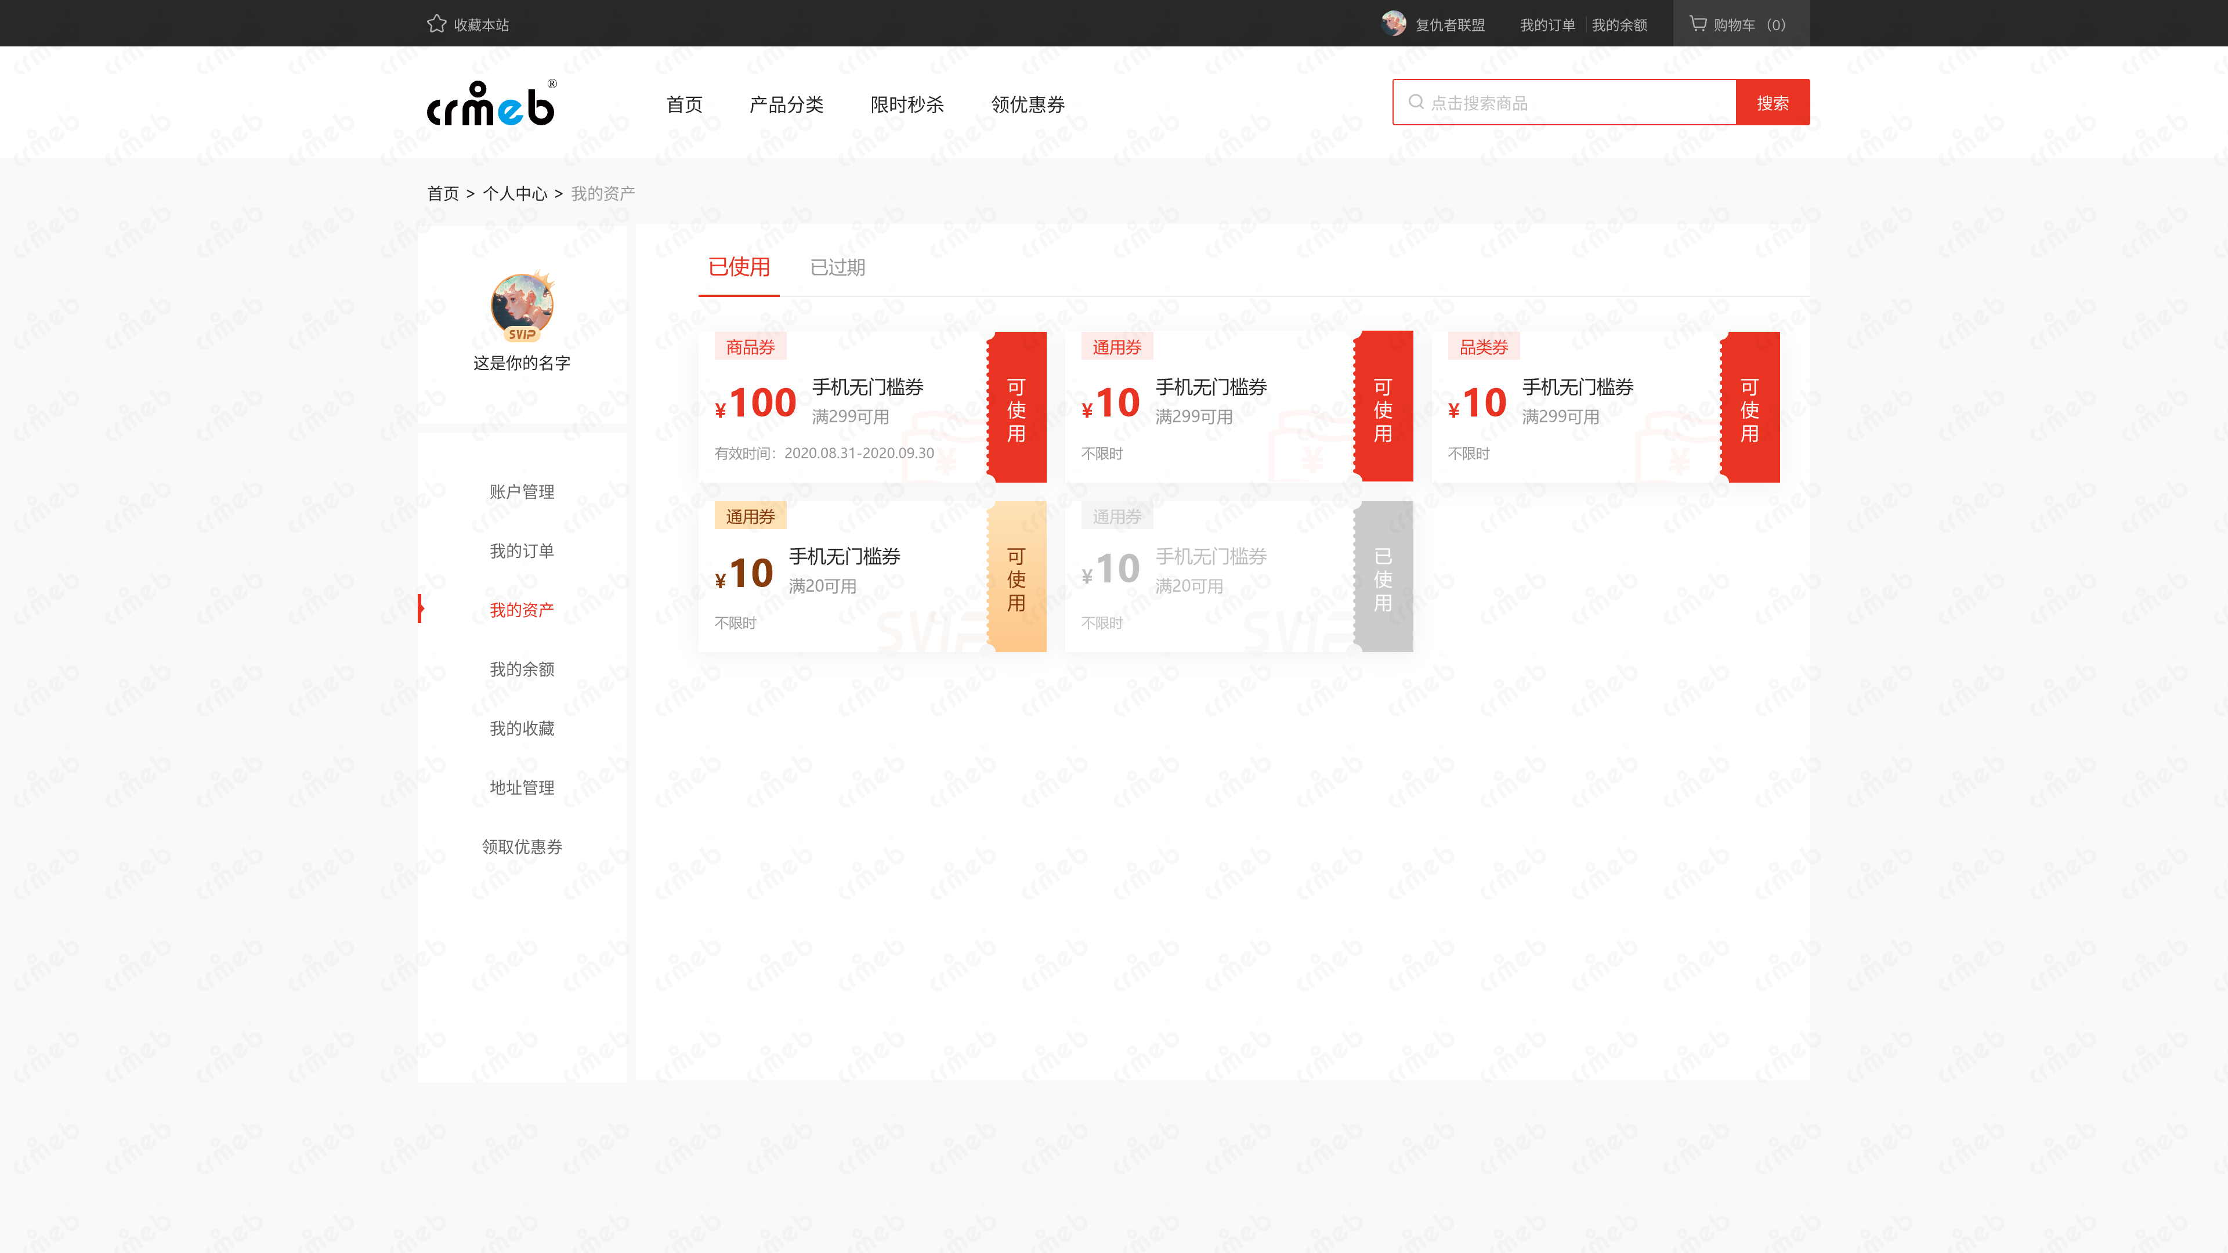Screen dimensions: 2228x1253
Task: Click the star bookmark-site icon
Action: [x=436, y=24]
